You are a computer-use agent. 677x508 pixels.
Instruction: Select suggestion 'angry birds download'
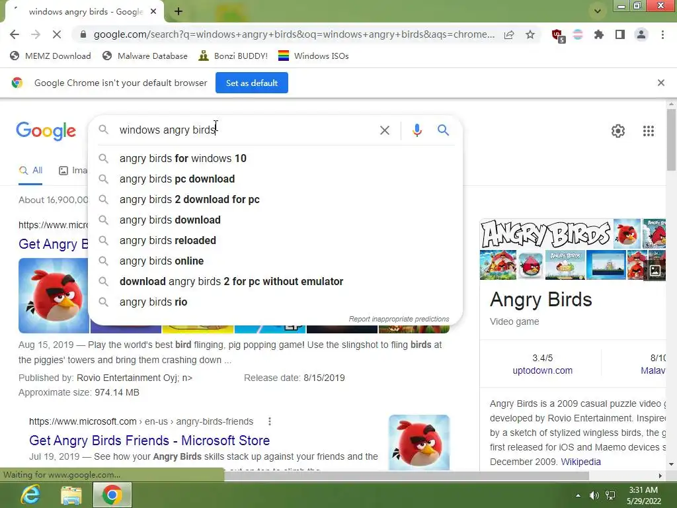(x=276, y=220)
